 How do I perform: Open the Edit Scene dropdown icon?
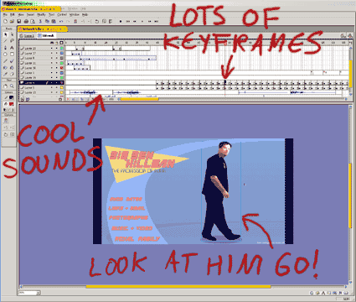343,35
